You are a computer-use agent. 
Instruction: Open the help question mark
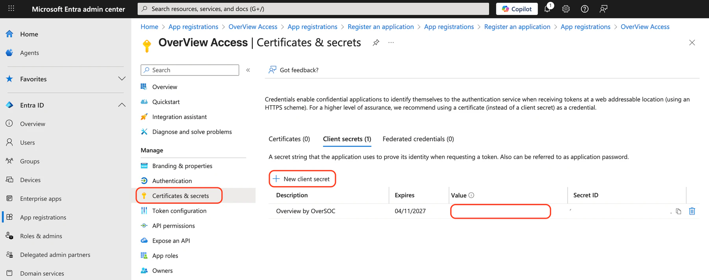tap(585, 9)
